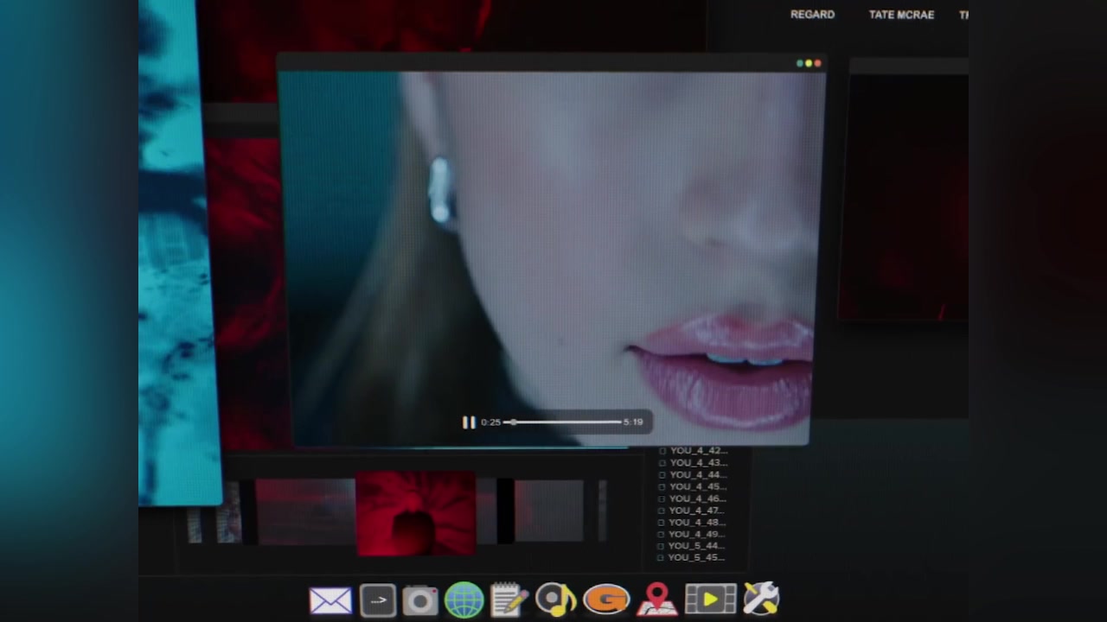Click the red open-mouth thumbnail
1107x622 pixels.
point(415,513)
